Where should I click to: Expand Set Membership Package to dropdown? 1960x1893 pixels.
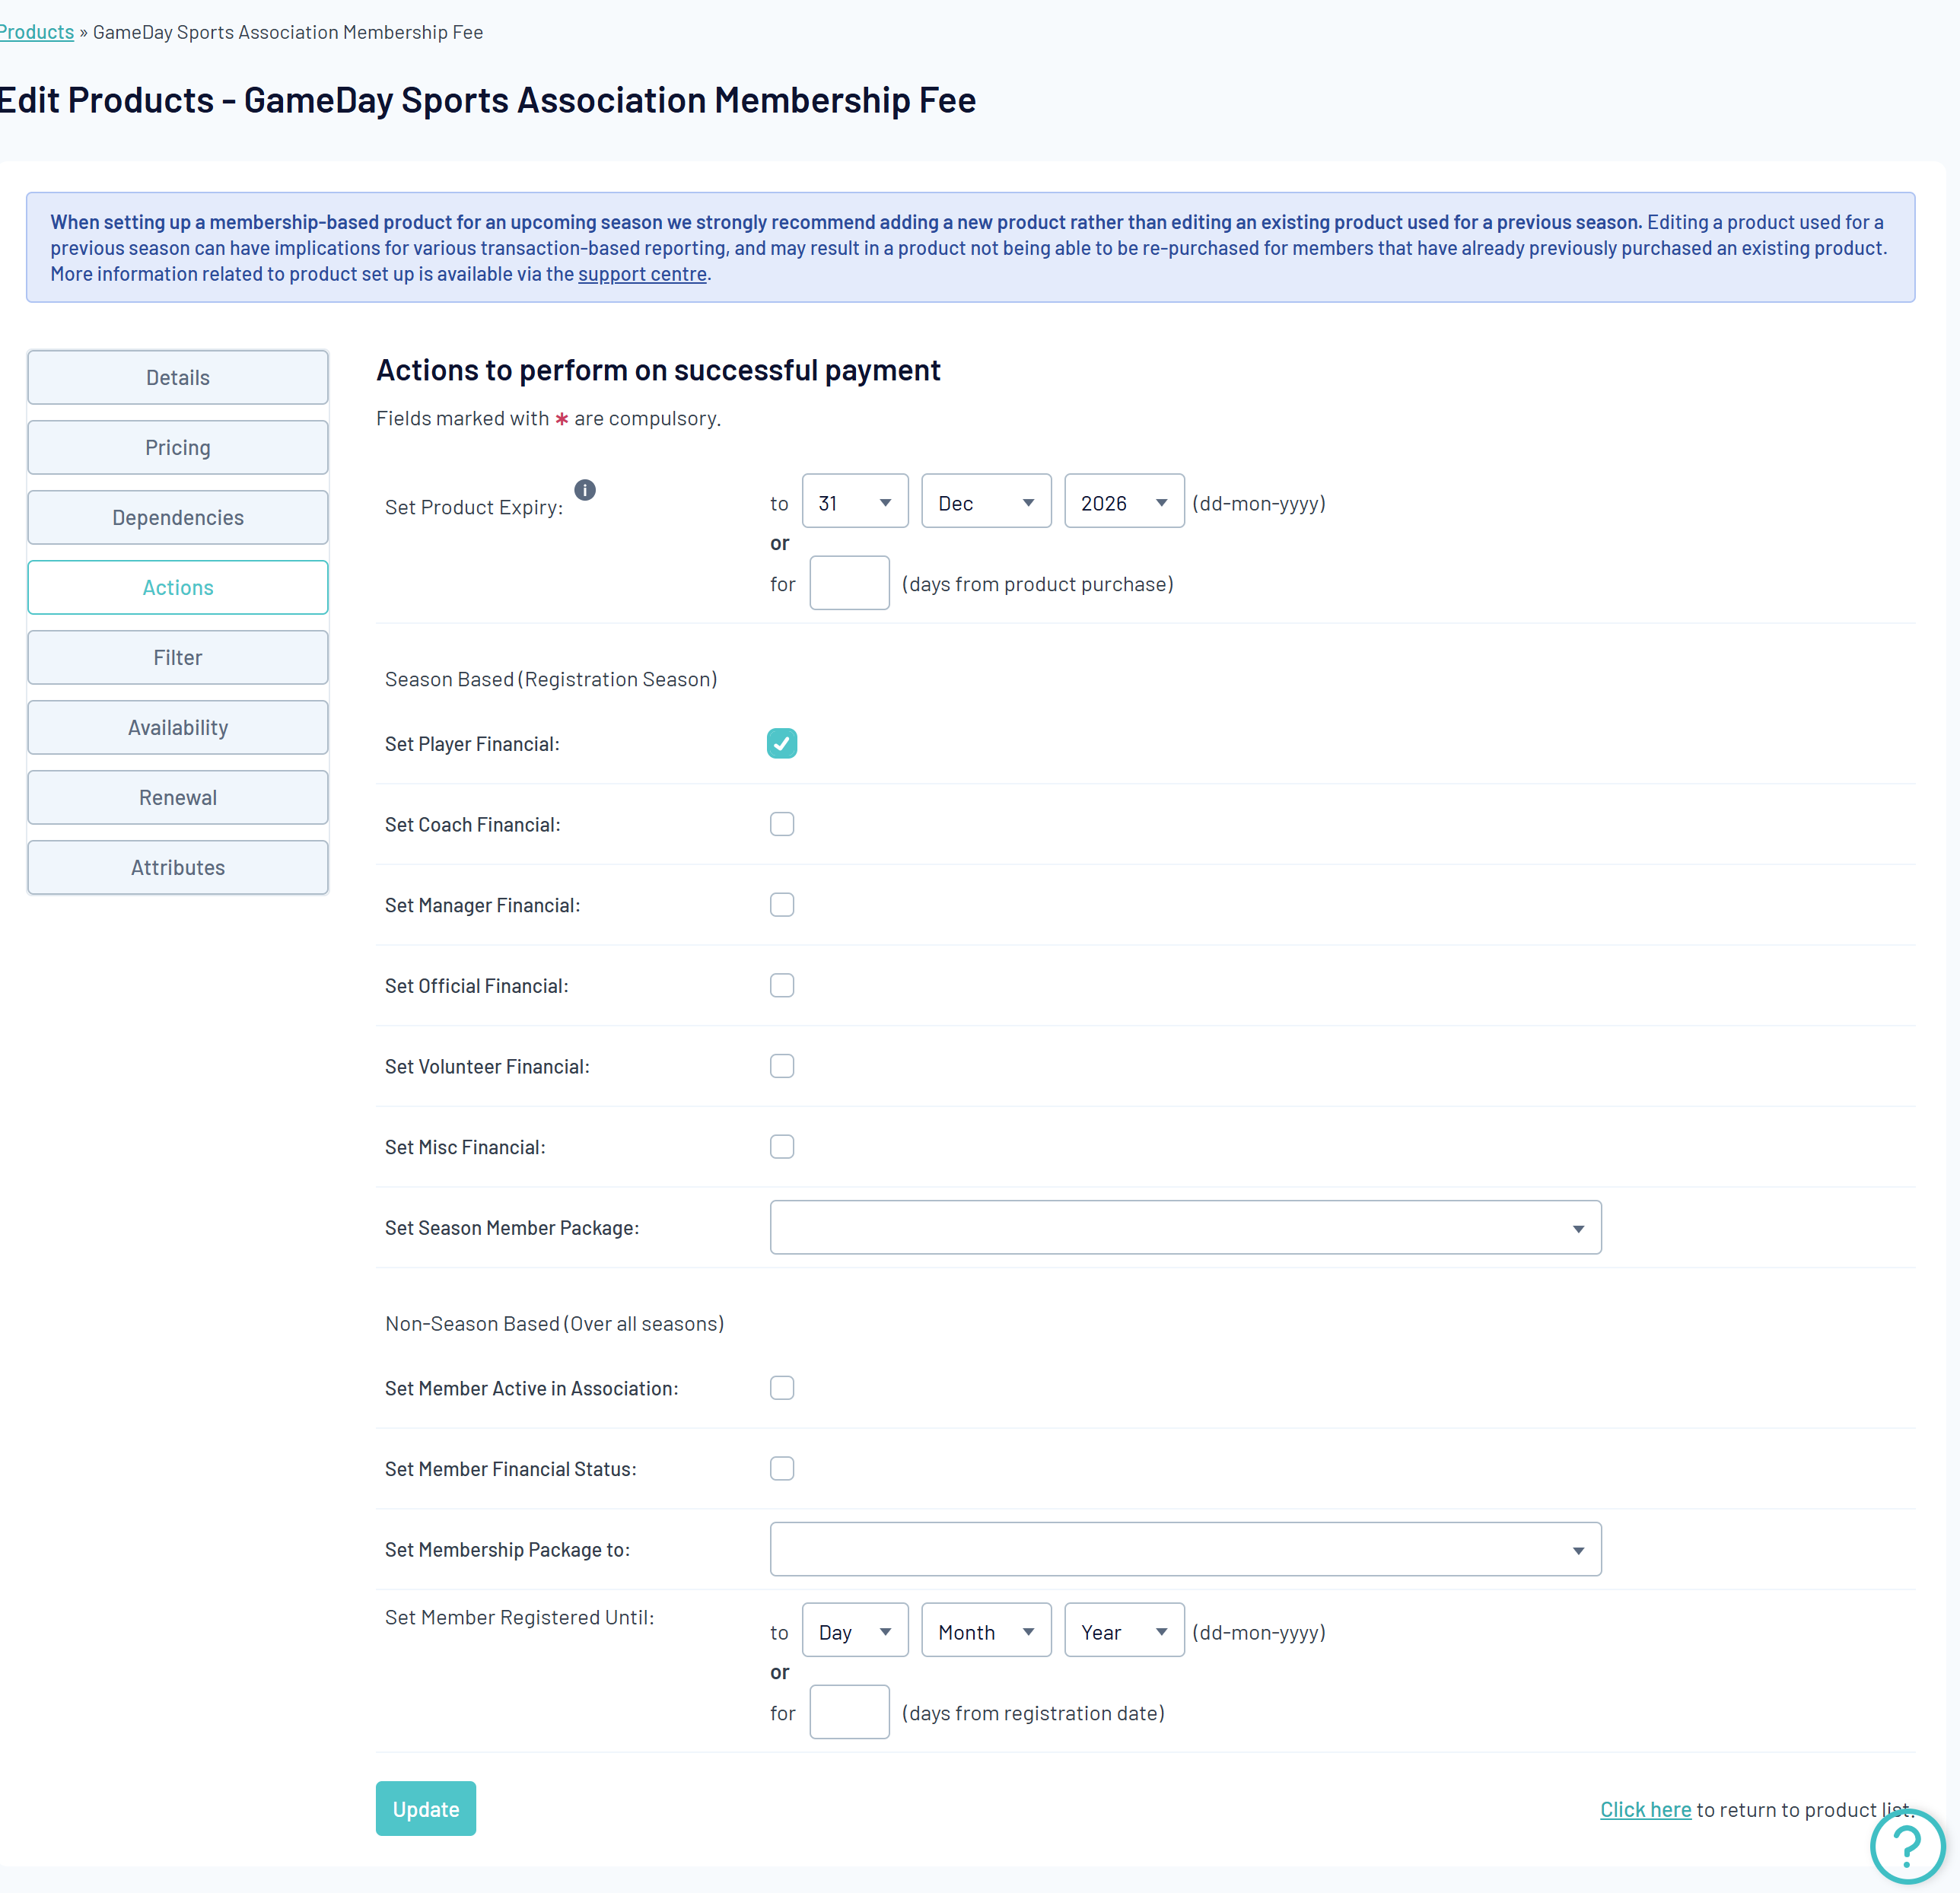[1185, 1550]
